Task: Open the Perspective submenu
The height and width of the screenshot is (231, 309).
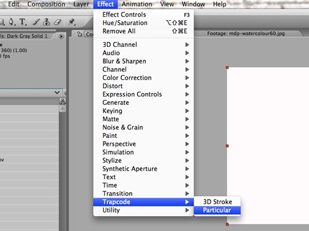Action: 143,144
